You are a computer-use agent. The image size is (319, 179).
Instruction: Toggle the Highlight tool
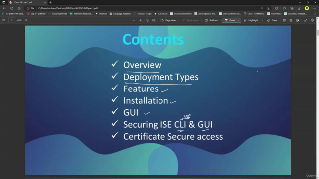[251, 20]
